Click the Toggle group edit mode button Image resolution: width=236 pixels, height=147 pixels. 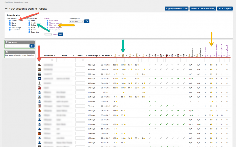click(x=177, y=8)
